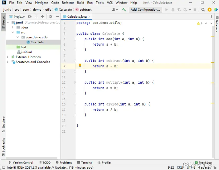This screenshot has width=219, height=170.
Task: Hide the Project panel with minus icon
Action: pos(57,17)
